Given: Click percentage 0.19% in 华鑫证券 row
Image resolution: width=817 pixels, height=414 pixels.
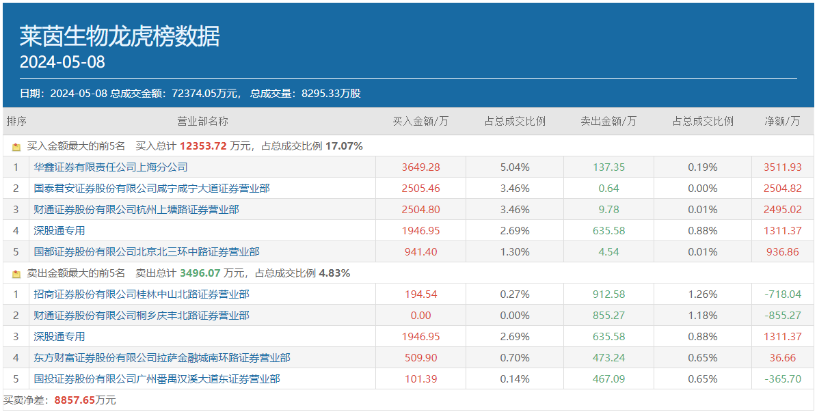Looking at the screenshot, I should (x=703, y=167).
